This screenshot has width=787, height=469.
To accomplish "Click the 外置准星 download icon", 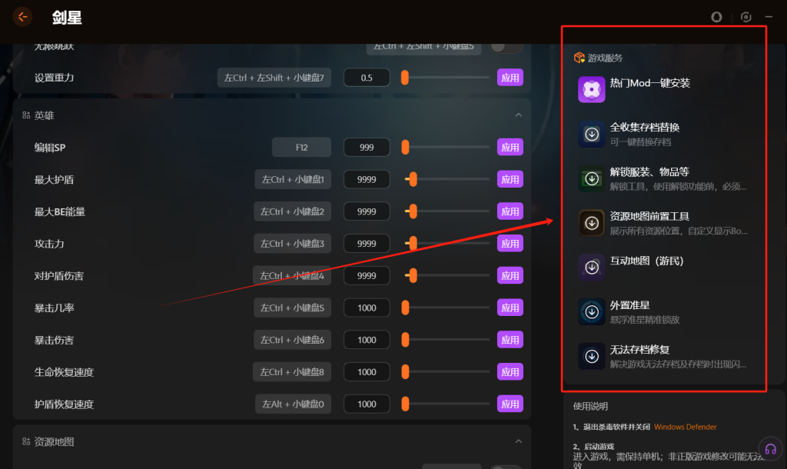I will pyautogui.click(x=591, y=311).
